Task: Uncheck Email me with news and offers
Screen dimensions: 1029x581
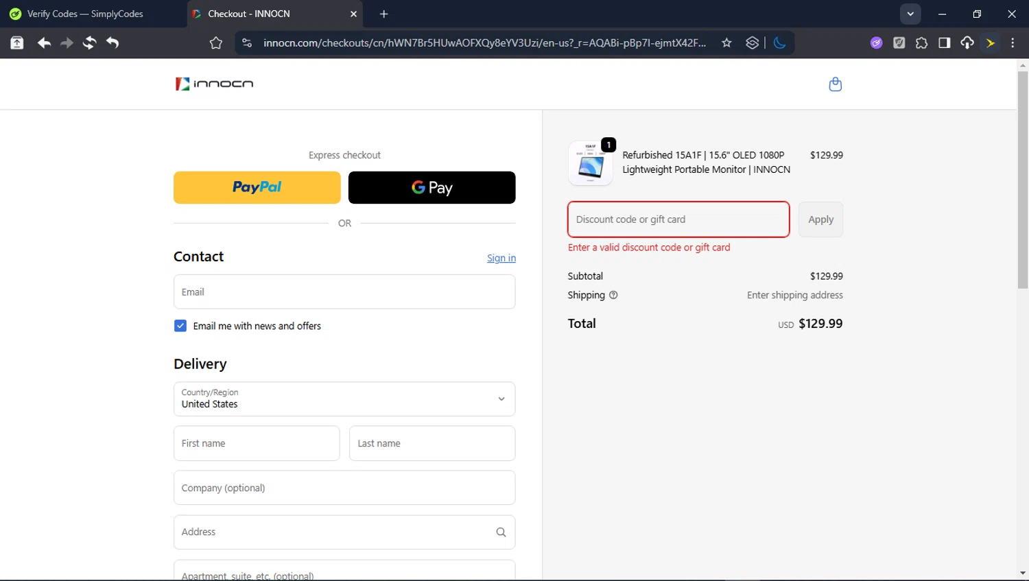Action: [180, 326]
